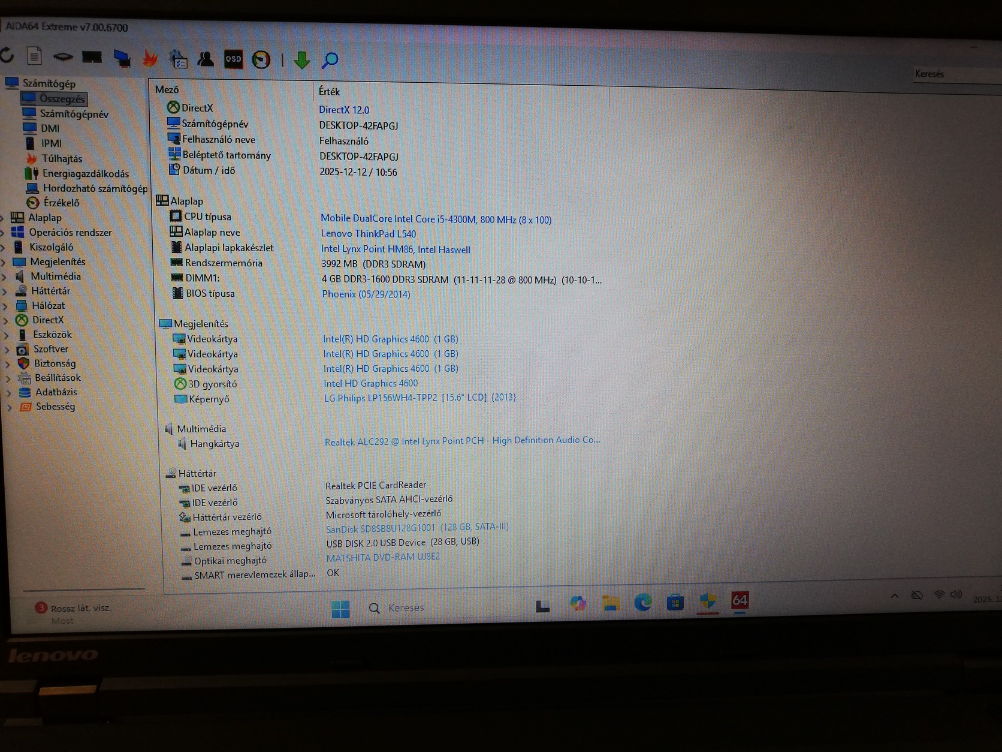The width and height of the screenshot is (1002, 752).
Task: Launch the stability test flame icon
Action: click(149, 58)
